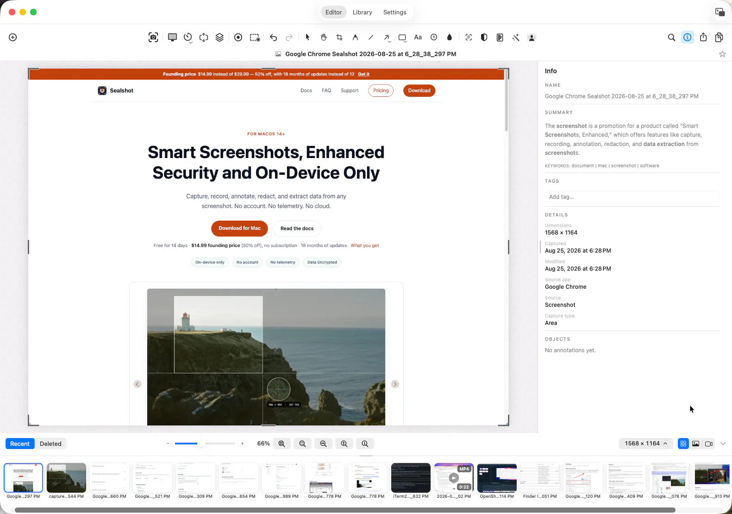Select the Arrow annotation tool
Image resolution: width=732 pixels, height=514 pixels.
[x=387, y=37]
